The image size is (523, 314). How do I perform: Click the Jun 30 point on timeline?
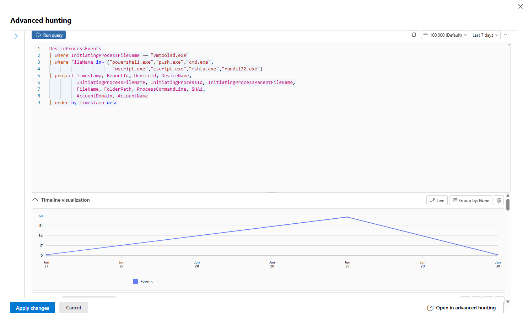(x=498, y=255)
